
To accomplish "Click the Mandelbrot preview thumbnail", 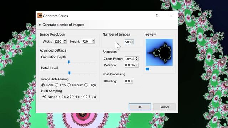I will coord(159,52).
